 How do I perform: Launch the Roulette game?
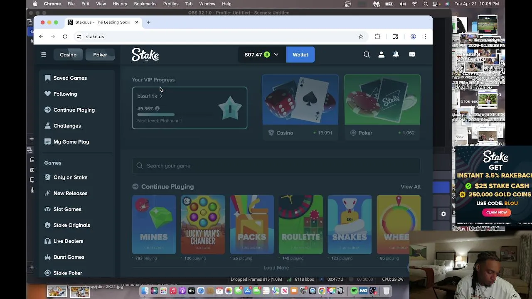[x=300, y=225]
